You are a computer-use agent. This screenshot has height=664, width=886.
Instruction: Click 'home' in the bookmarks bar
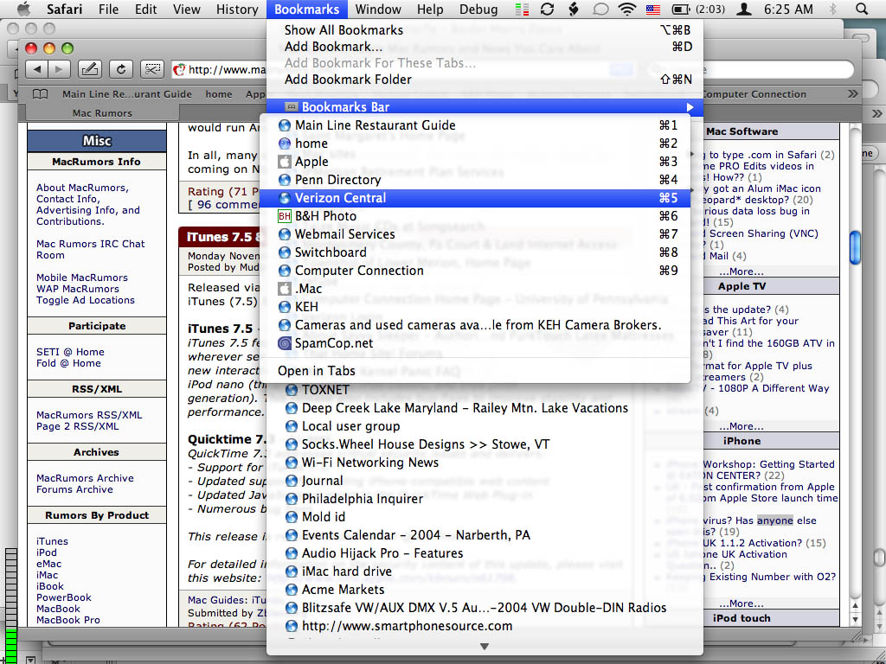pos(219,94)
